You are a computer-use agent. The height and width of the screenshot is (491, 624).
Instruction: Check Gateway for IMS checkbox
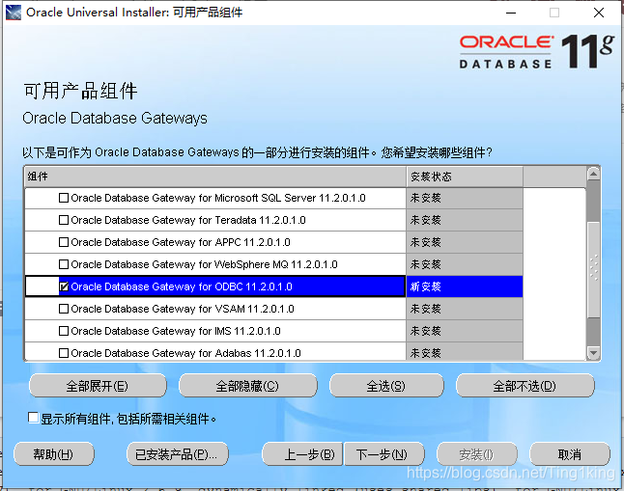pos(64,331)
